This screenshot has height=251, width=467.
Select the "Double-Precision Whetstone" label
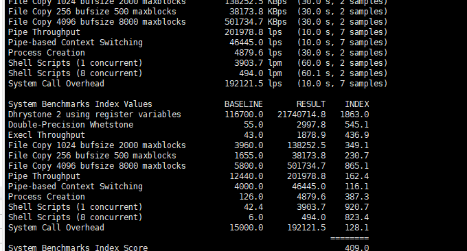pos(71,125)
